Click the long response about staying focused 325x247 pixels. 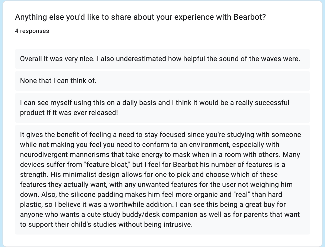point(162,180)
